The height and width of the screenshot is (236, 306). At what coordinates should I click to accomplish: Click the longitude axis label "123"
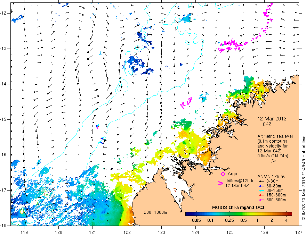coord(161,232)
